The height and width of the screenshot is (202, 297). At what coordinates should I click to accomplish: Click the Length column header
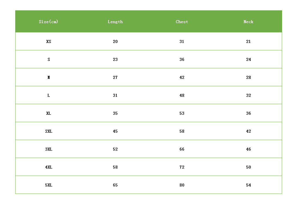[x=115, y=22]
